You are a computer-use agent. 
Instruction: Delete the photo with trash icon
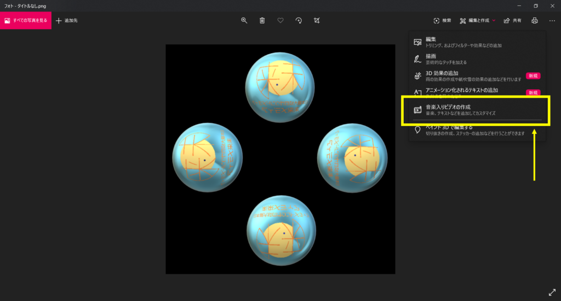pyautogui.click(x=262, y=20)
